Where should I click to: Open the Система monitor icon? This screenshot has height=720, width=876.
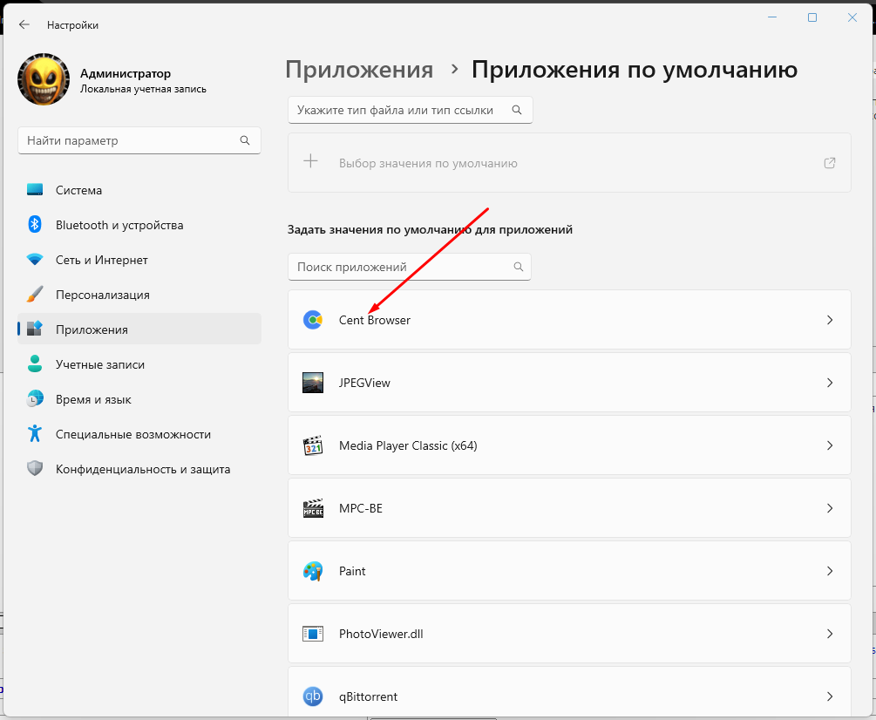35,190
